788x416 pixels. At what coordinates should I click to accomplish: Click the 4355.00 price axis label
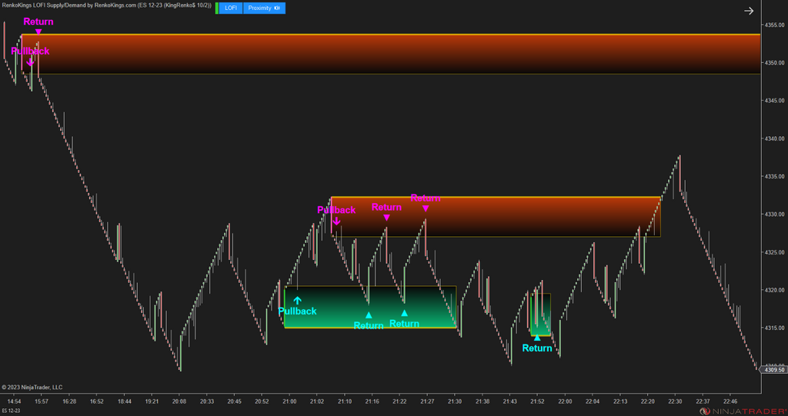click(x=774, y=25)
